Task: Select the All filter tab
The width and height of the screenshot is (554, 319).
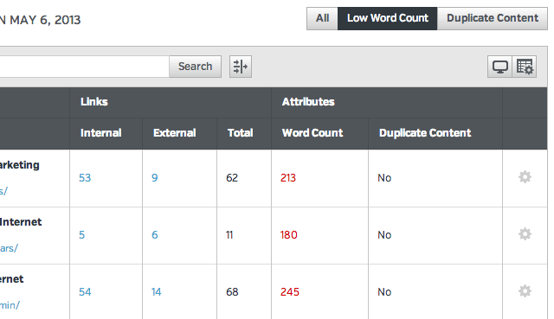Action: [322, 18]
